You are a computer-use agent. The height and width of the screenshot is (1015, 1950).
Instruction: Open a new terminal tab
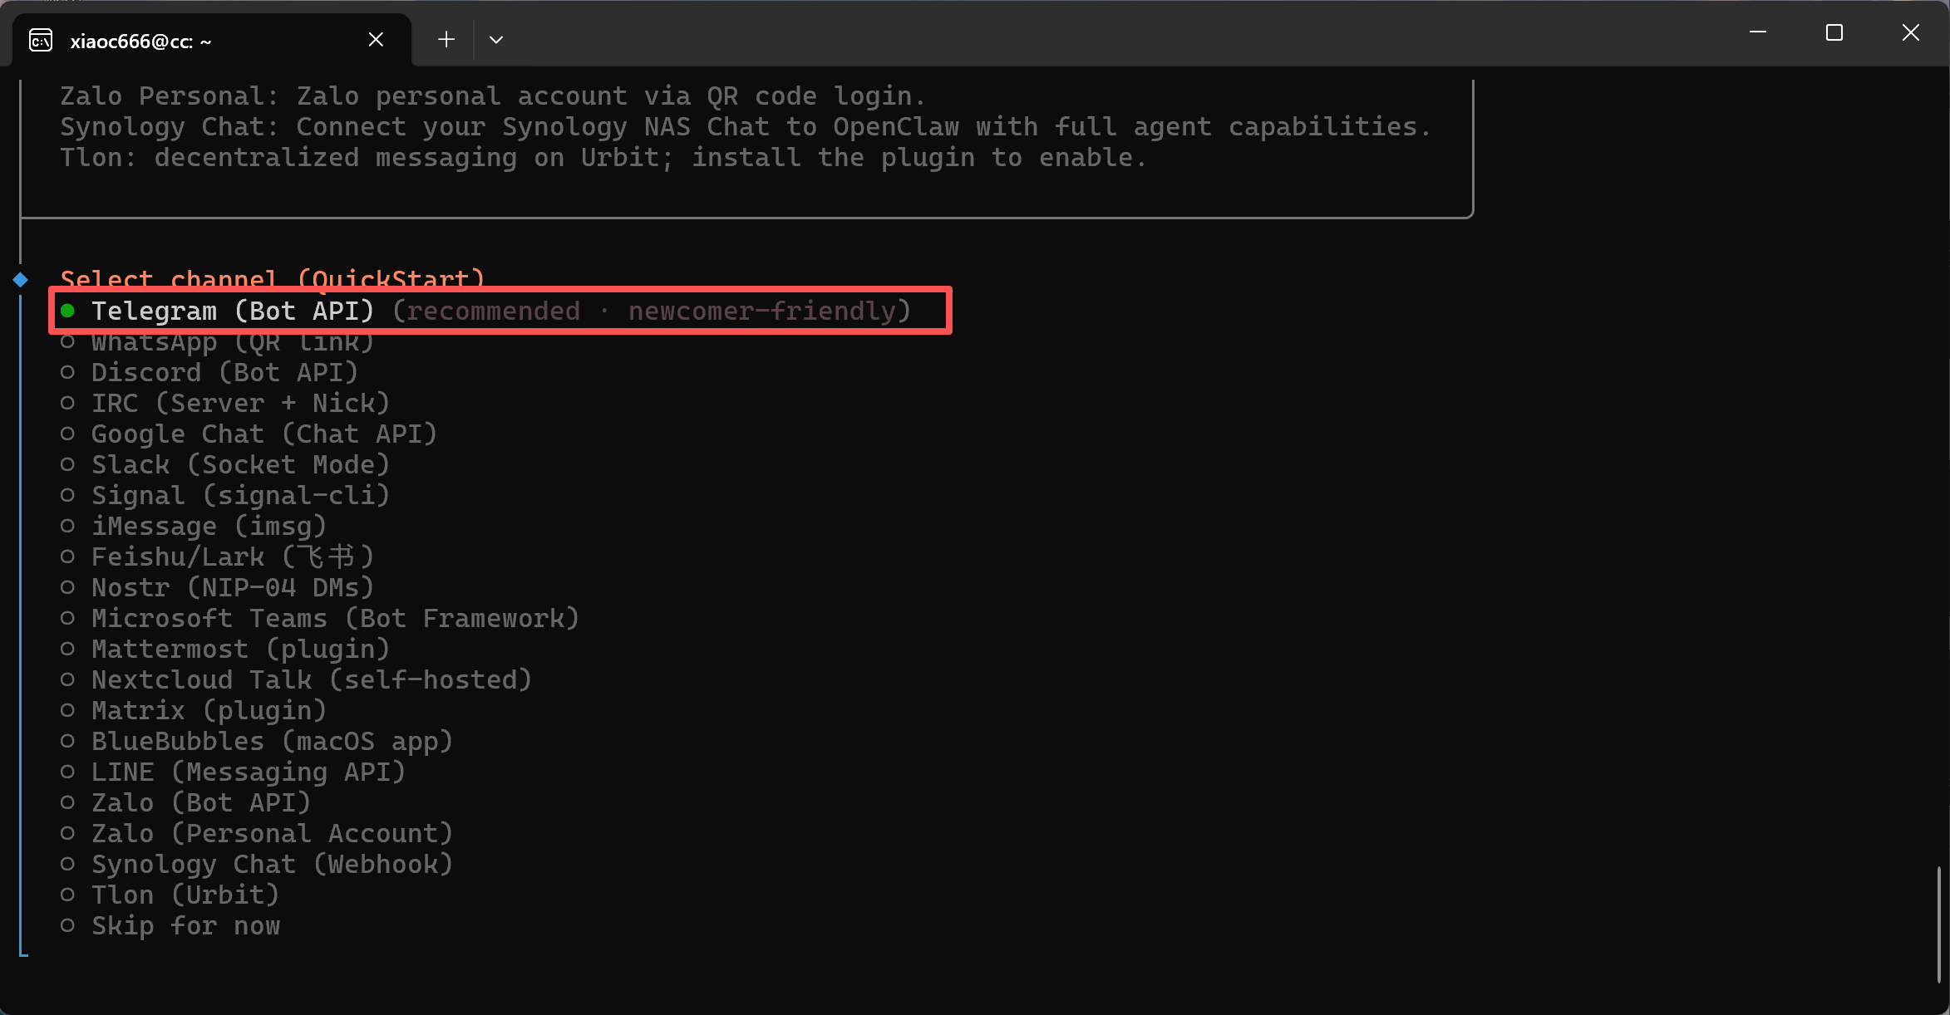[446, 40]
